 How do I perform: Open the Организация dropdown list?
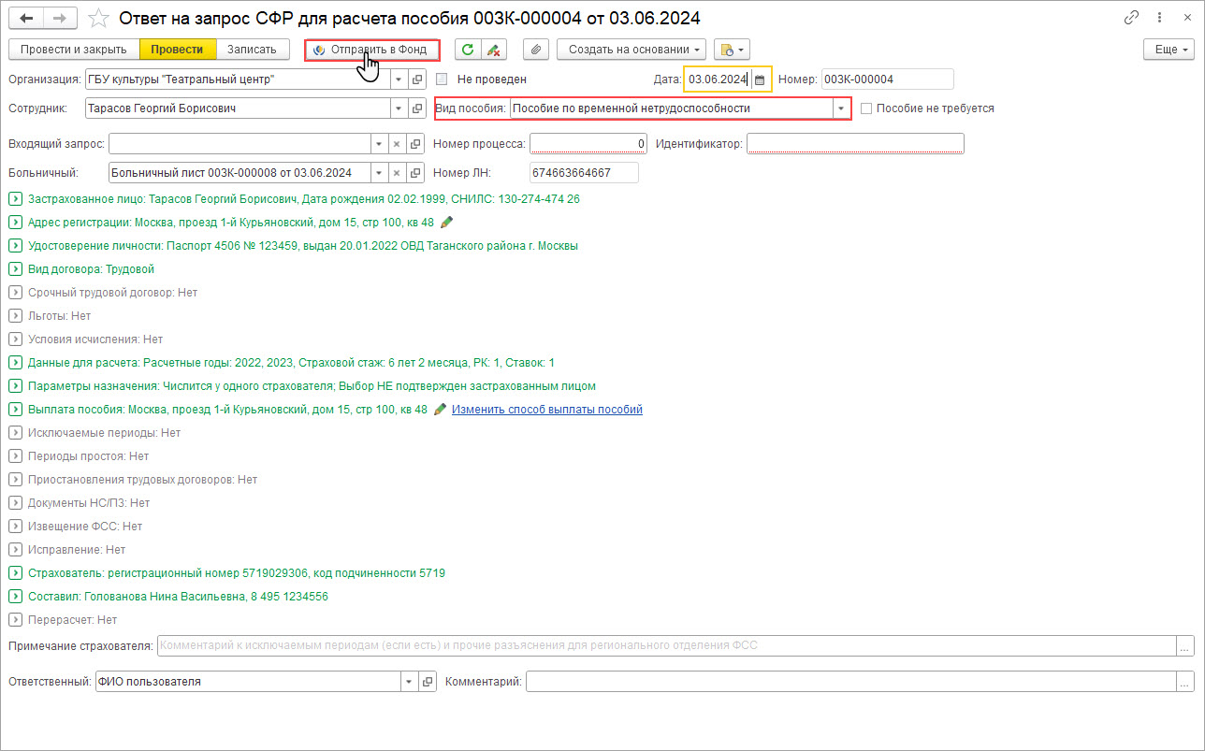pyautogui.click(x=399, y=79)
